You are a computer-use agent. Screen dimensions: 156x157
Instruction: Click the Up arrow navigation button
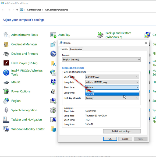(17, 10)
